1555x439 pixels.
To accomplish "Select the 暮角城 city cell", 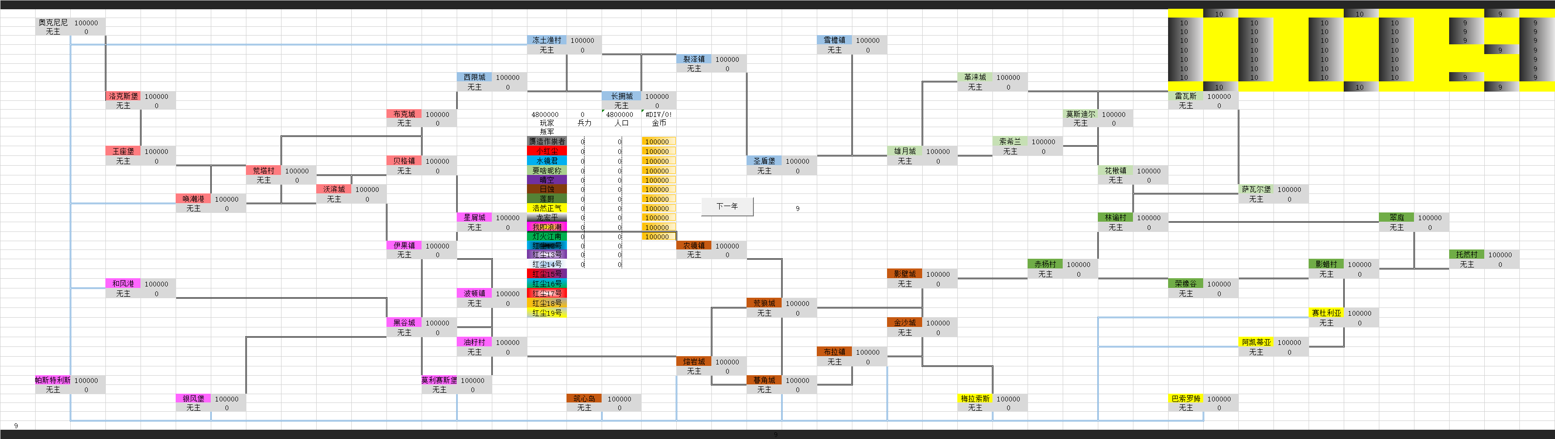I will pyautogui.click(x=764, y=381).
